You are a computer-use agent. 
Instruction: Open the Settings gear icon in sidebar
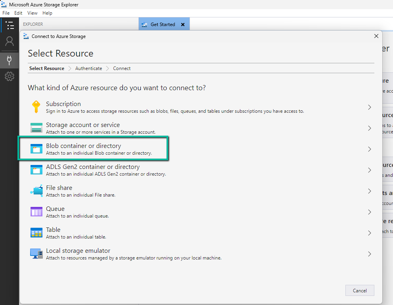pos(10,76)
